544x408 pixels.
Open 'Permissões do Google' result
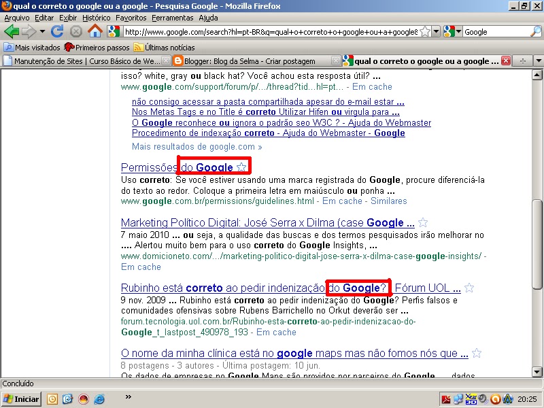[177, 167]
